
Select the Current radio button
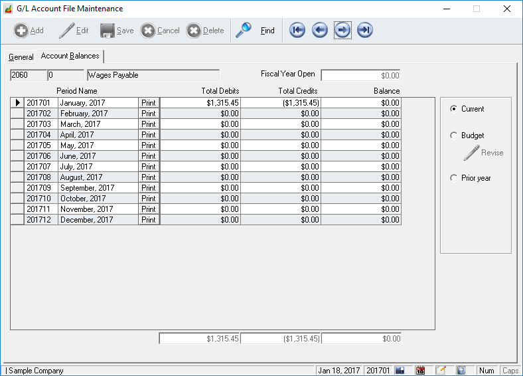point(454,109)
